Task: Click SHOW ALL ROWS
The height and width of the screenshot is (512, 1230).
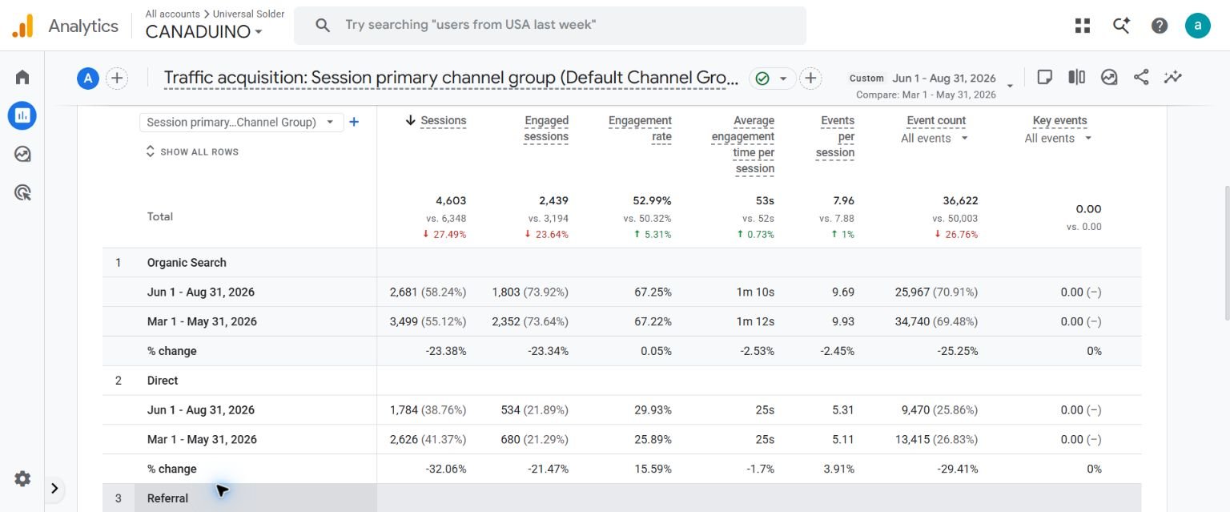Action: pos(191,151)
